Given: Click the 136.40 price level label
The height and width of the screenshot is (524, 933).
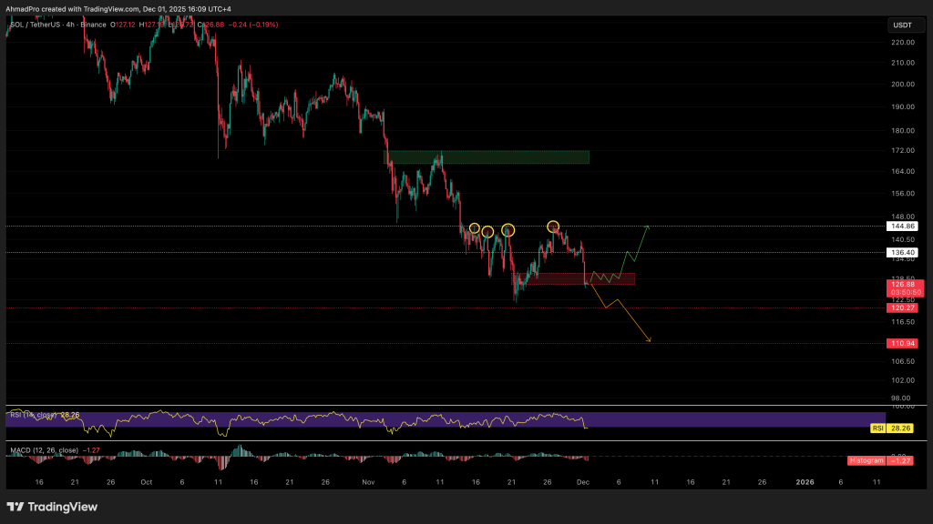Looking at the screenshot, I should [904, 252].
